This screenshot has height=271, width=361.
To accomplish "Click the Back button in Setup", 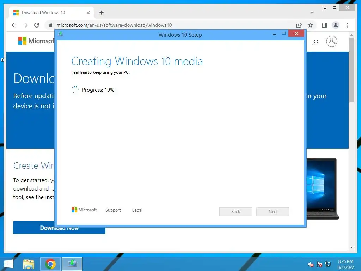I will 236,212.
